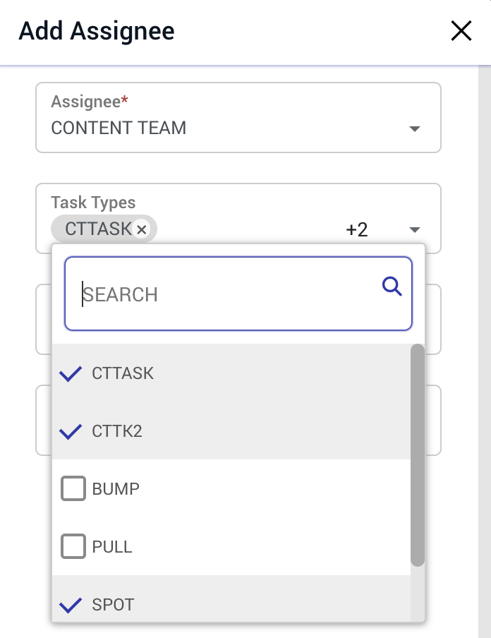This screenshot has width=491, height=638.
Task: Click the task type list scrollbar thumb
Action: (418, 455)
